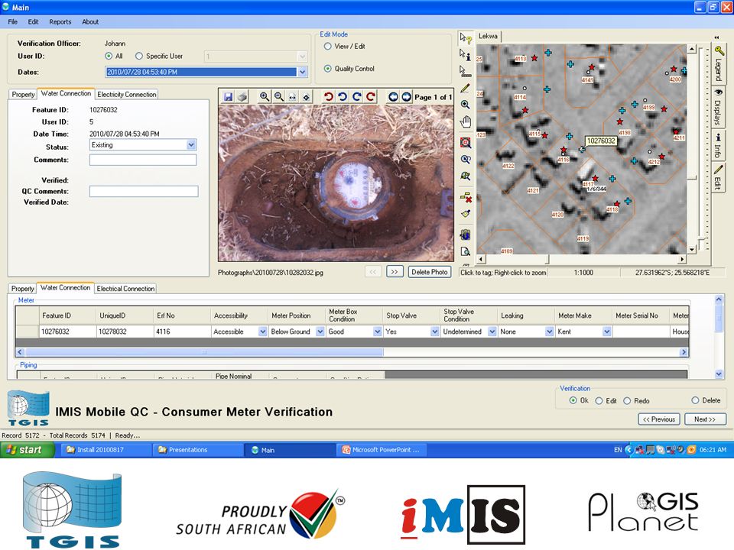Click the remove tag red-cross icon
The image size is (734, 550).
tap(466, 197)
